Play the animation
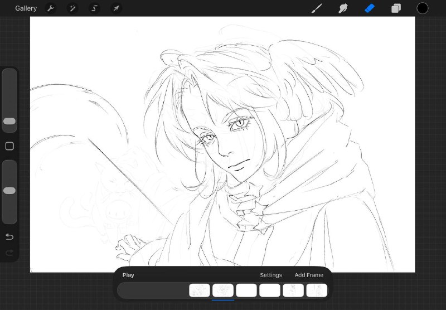Viewport: 446px width, 310px height. coord(128,275)
